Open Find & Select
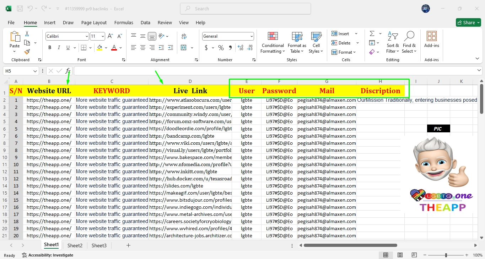Image resolution: width=485 pixels, height=259 pixels. [x=409, y=42]
